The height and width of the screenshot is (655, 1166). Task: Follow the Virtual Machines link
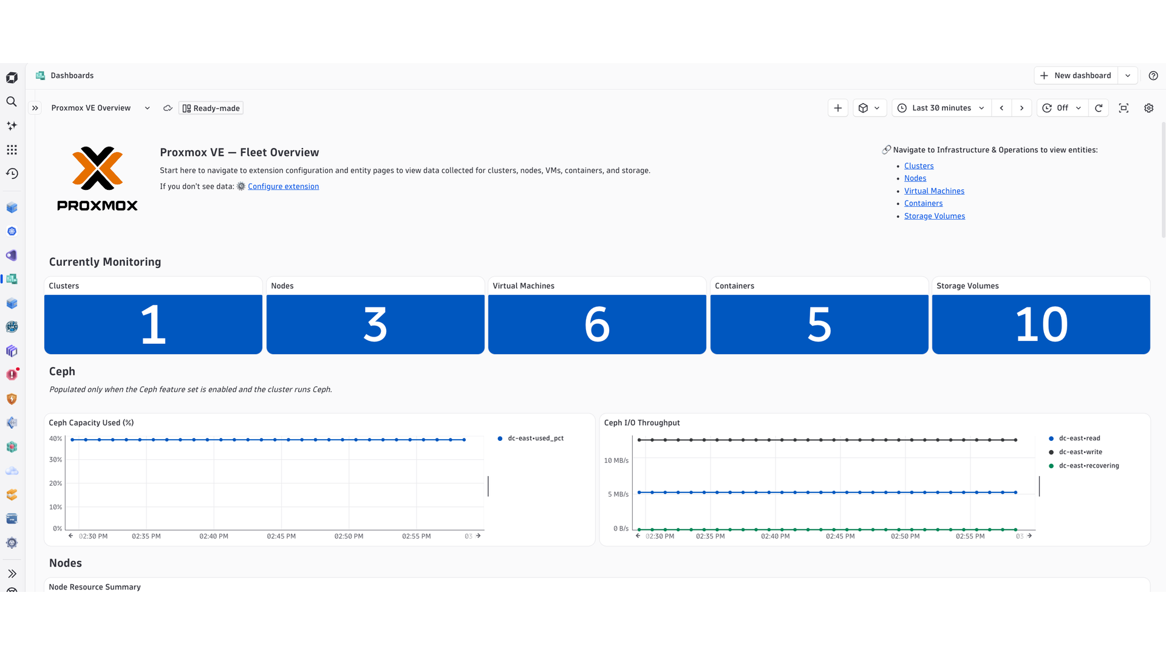[934, 191]
